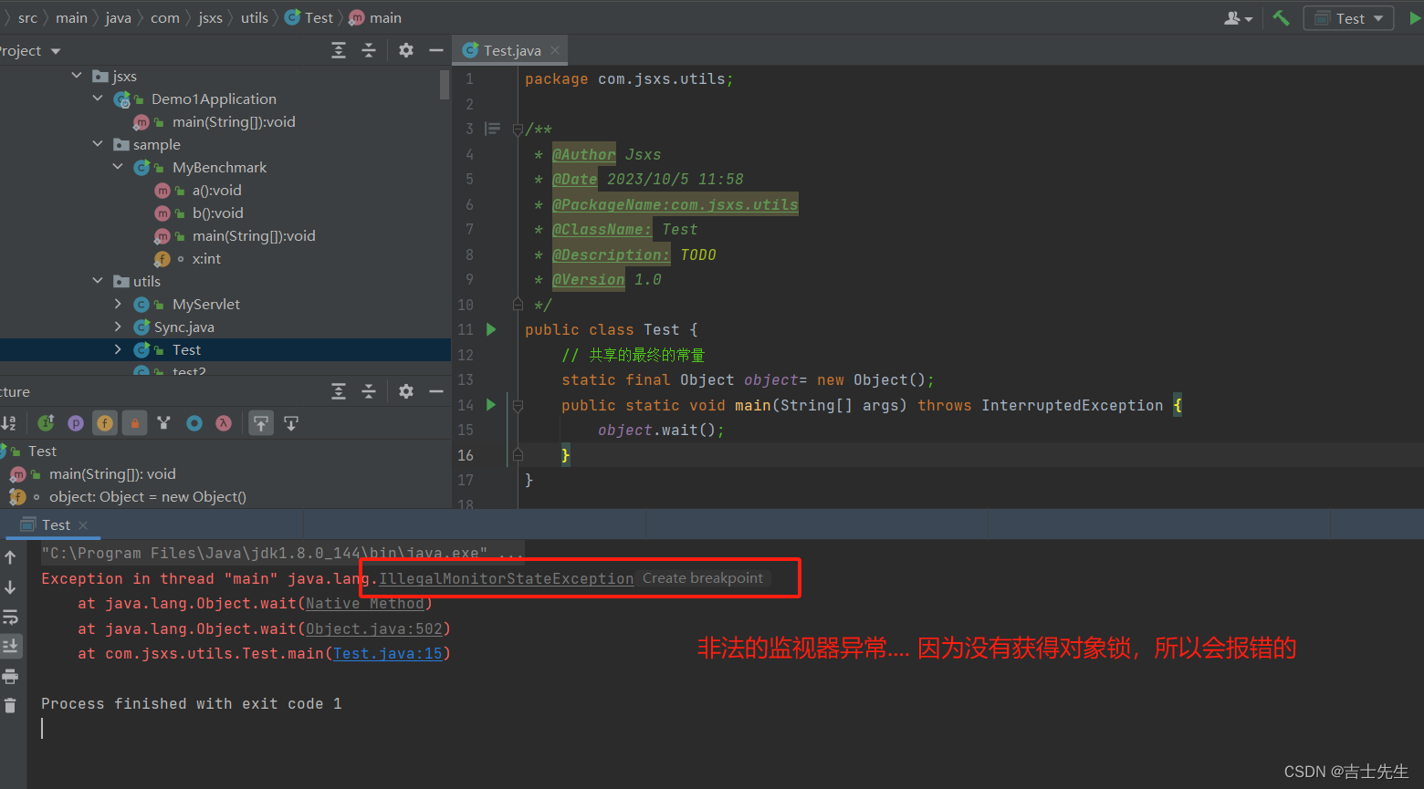Collapse all in the Structure panel
Image resolution: width=1424 pixels, height=789 pixels.
369,391
